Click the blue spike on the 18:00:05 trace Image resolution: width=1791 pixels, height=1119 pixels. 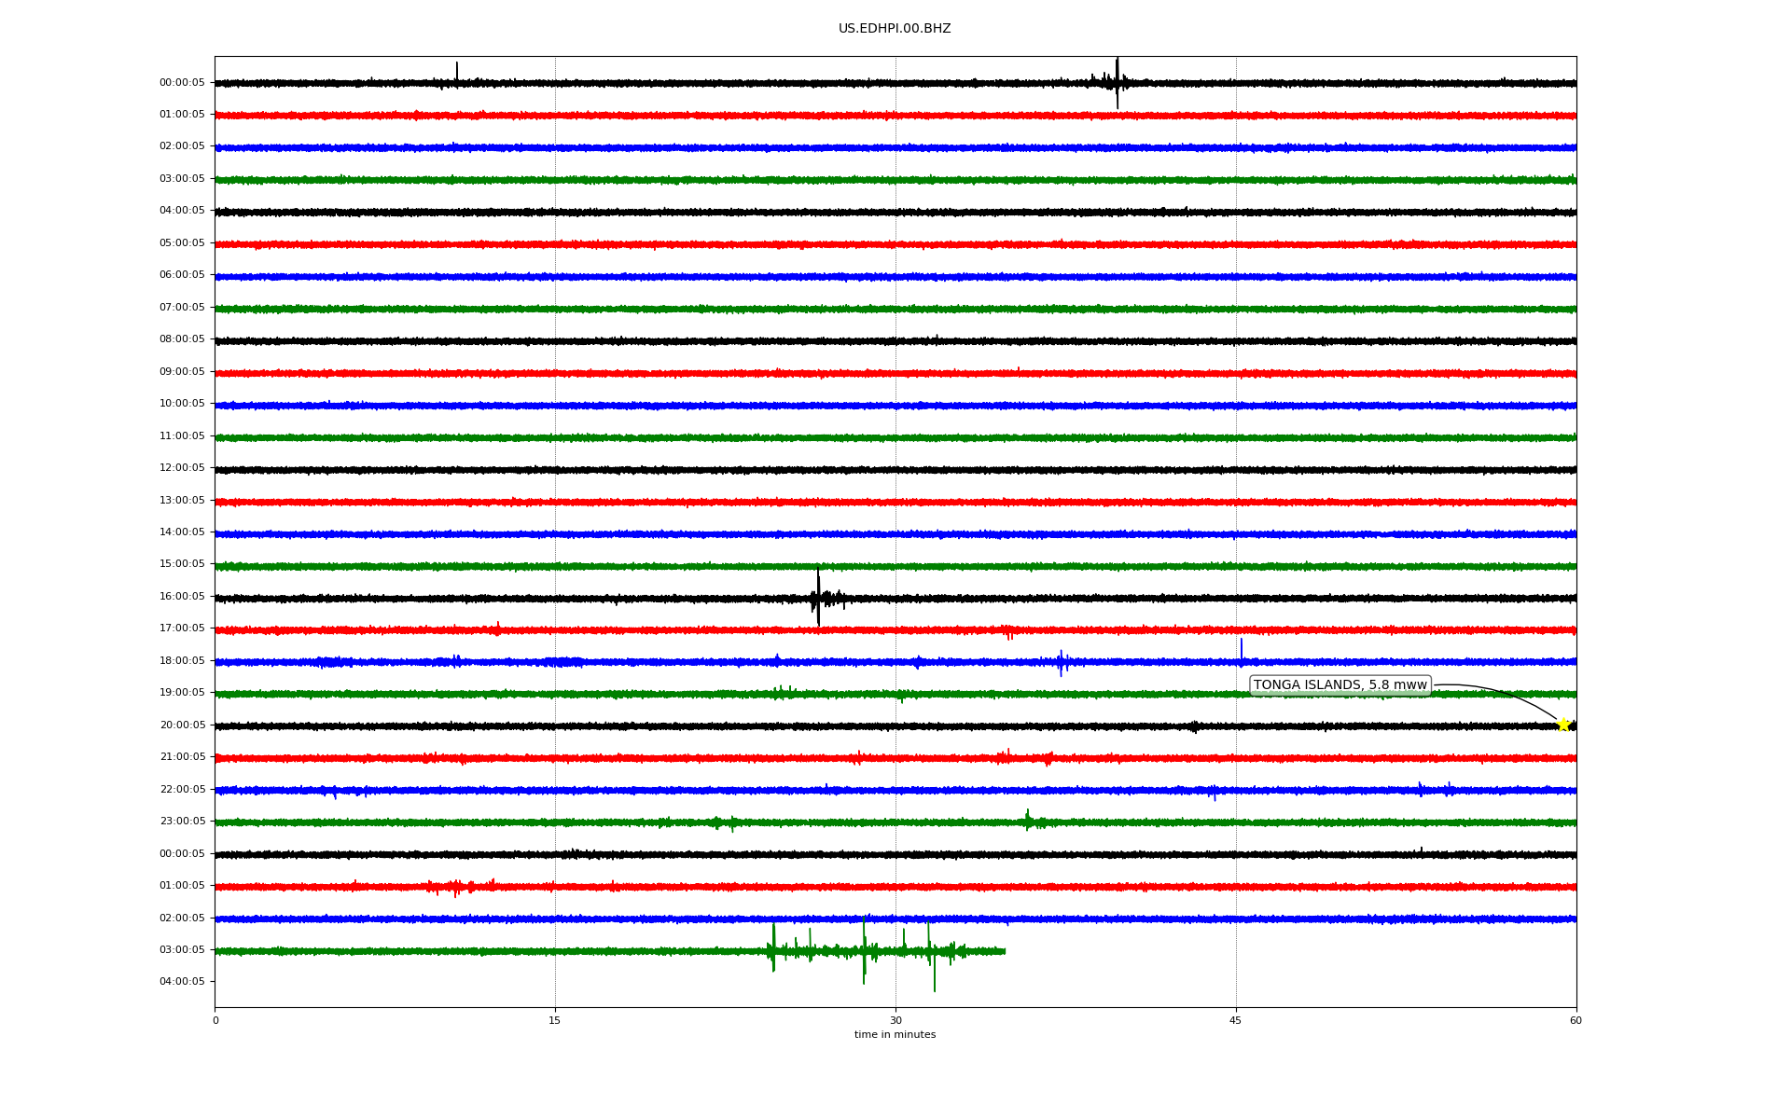click(x=1241, y=649)
